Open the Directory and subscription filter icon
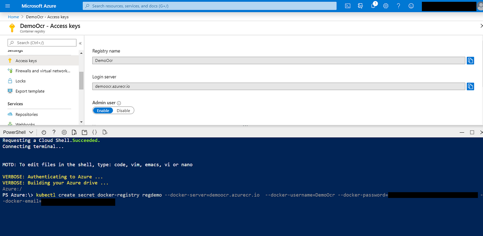Viewport: 483px width, 236px height. coord(361,6)
